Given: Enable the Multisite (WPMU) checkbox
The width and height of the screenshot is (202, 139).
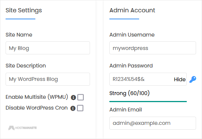Looking at the screenshot, I should pos(80,97).
